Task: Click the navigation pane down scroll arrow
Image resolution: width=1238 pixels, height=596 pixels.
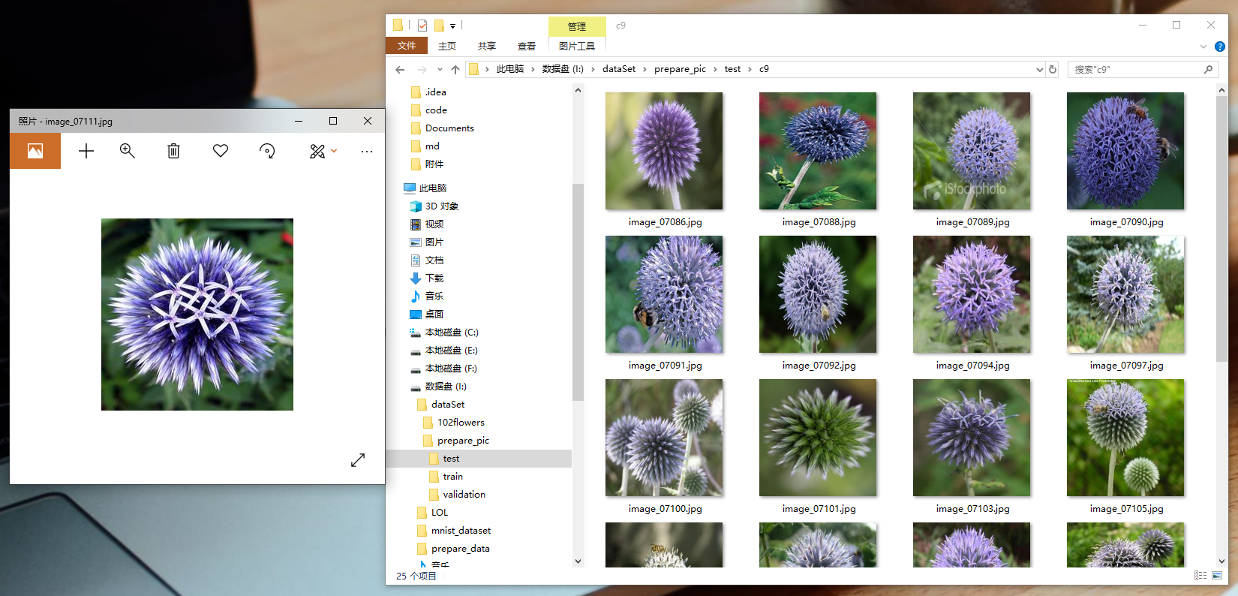Action: (578, 561)
